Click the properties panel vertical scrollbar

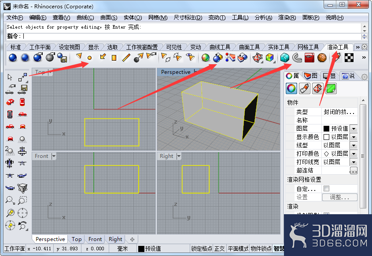coord(363,156)
